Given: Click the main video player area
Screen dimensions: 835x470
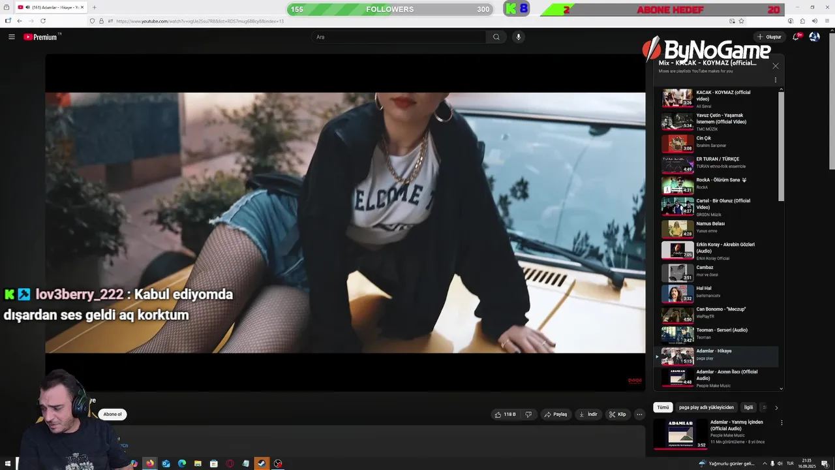Looking at the screenshot, I should [345, 223].
